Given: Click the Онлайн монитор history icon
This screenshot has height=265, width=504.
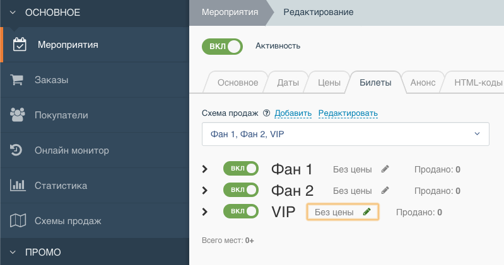Looking at the screenshot, I should pos(16,150).
